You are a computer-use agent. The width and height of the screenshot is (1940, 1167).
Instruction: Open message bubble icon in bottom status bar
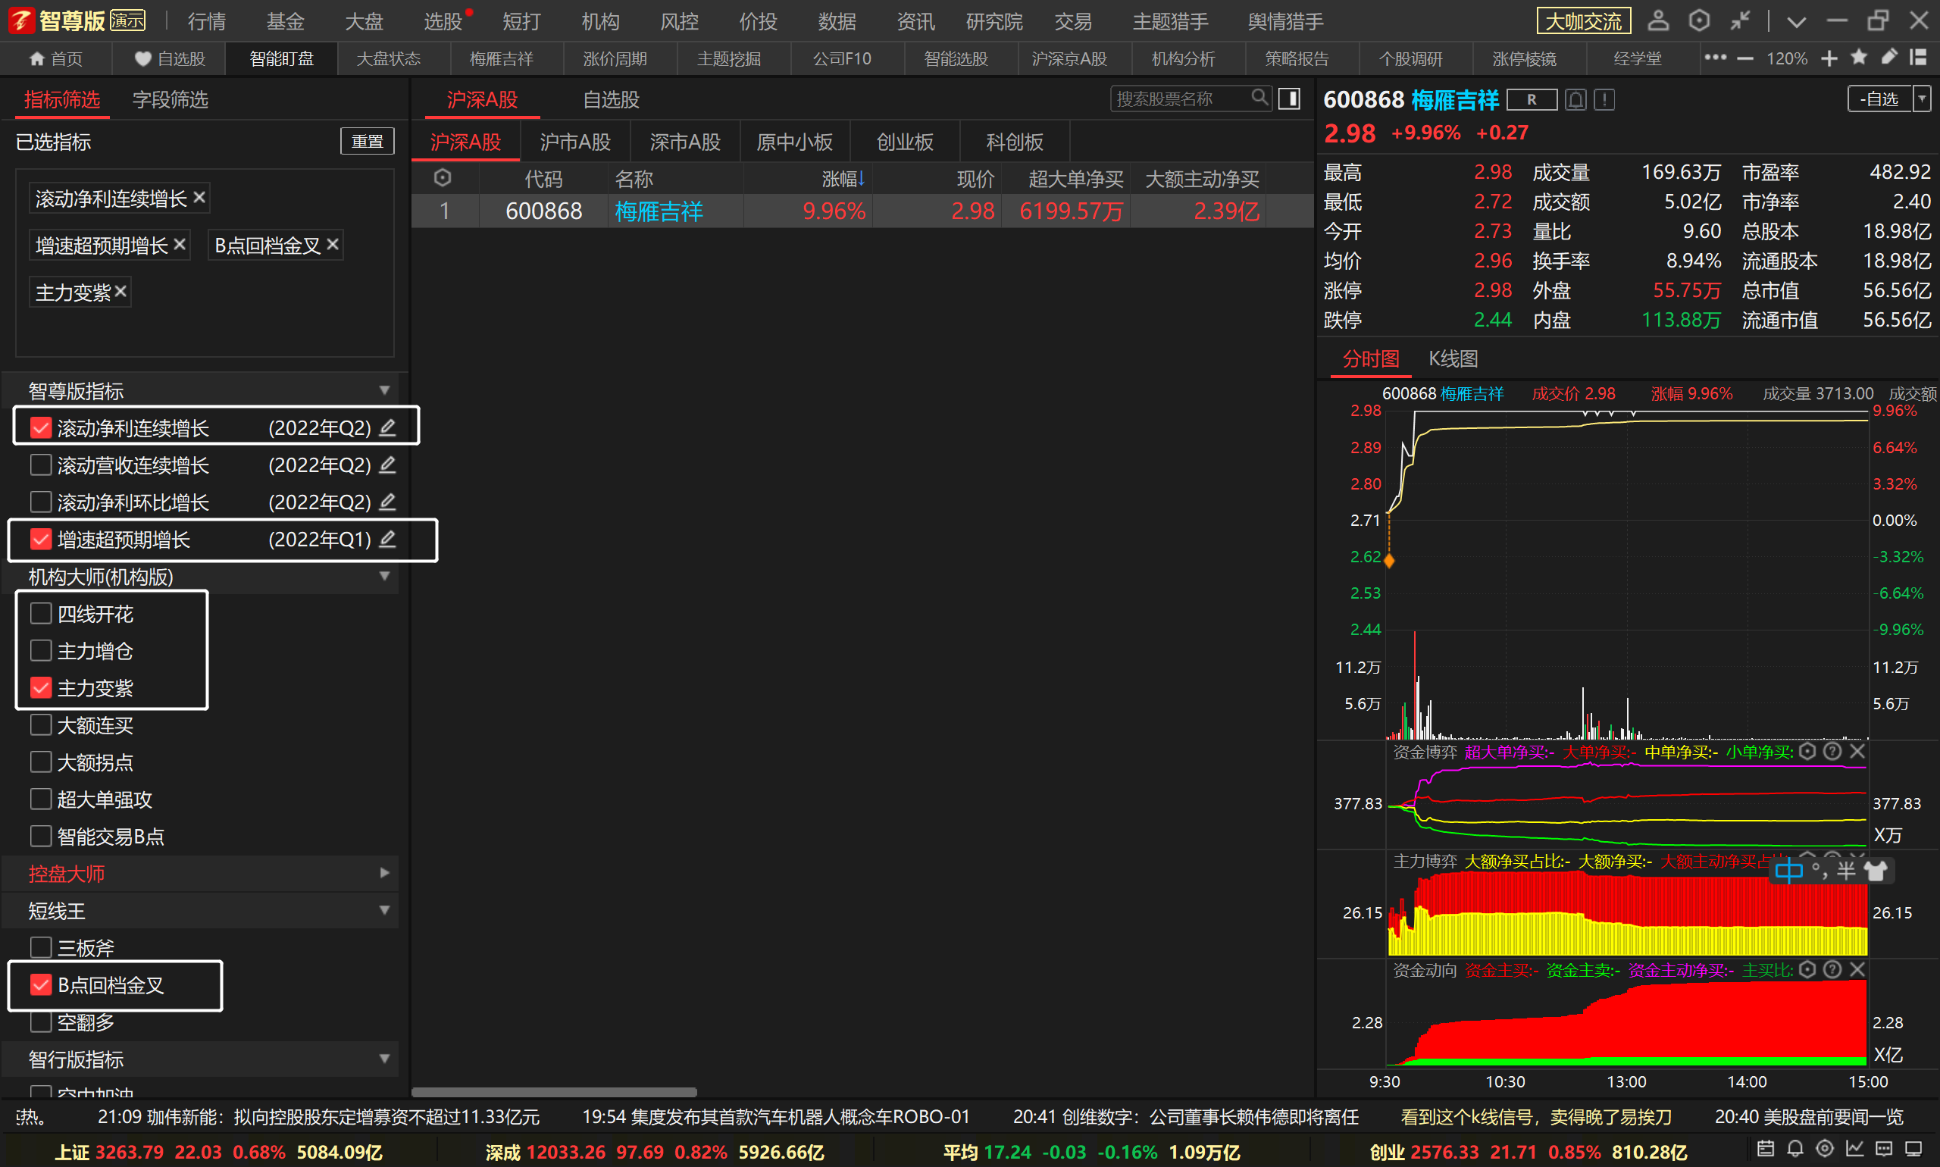pyautogui.click(x=1884, y=1149)
